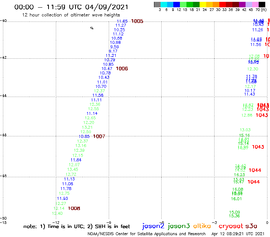Select the 15.09 wave height value
This screenshot has width=270, height=237.
point(235,212)
